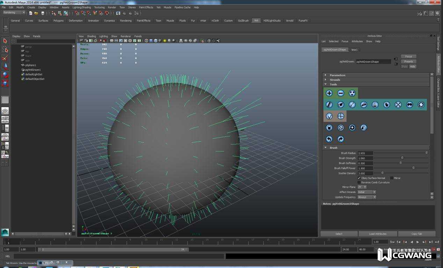Expand the Parameters section
This screenshot has height=268, width=443.
pyautogui.click(x=337, y=75)
